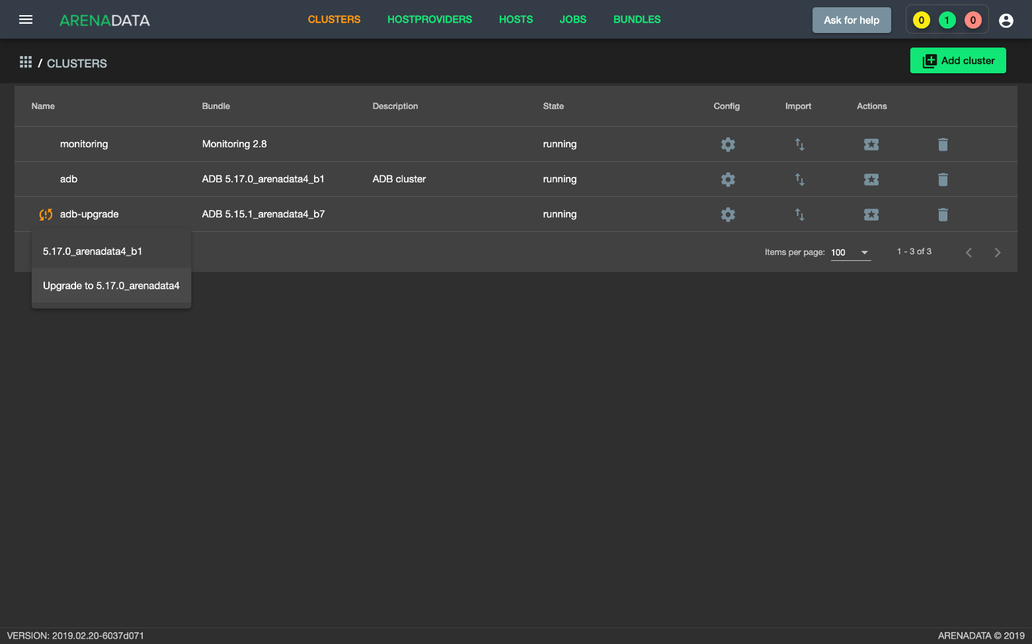Click the green running jobs counter badge
This screenshot has height=644, width=1032.
[947, 20]
